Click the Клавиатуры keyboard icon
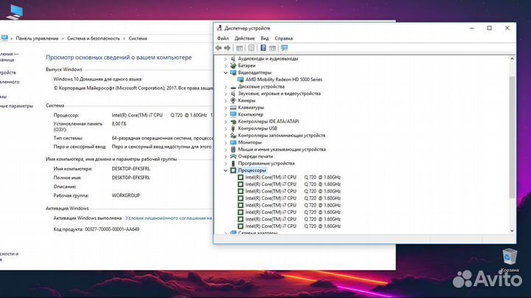The width and height of the screenshot is (531, 298). (x=233, y=108)
